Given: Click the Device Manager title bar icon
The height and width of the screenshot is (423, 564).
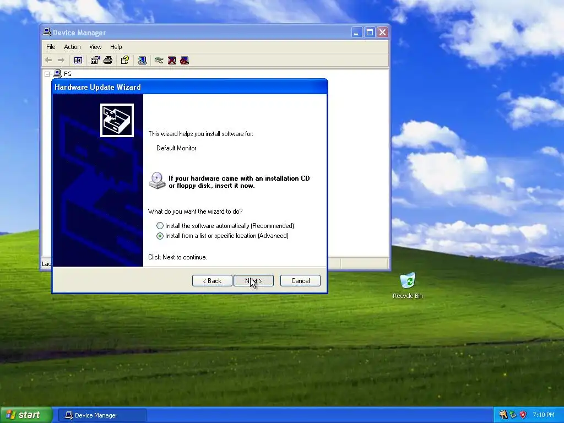Looking at the screenshot, I should [47, 32].
